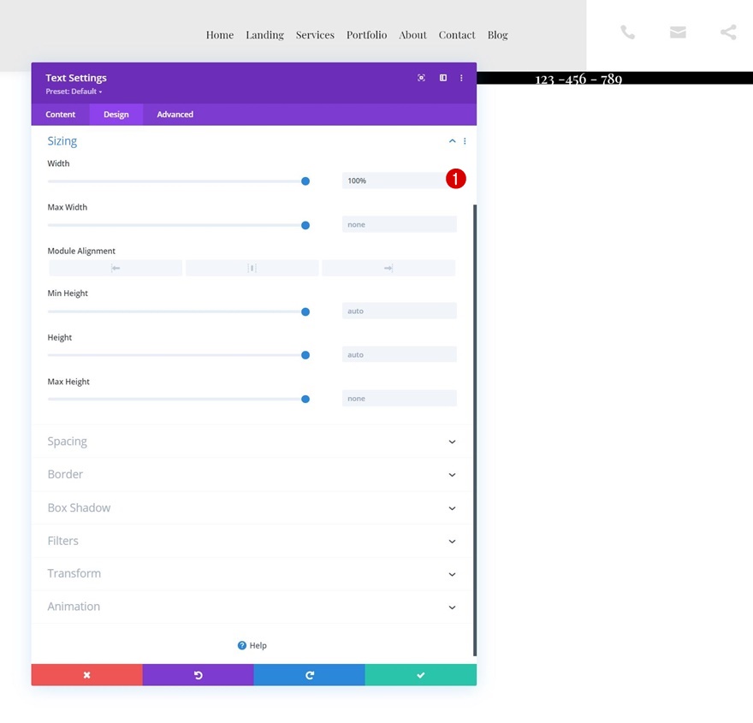Click the Width 100% input field
Image resolution: width=753 pixels, height=723 pixels.
[x=399, y=181]
